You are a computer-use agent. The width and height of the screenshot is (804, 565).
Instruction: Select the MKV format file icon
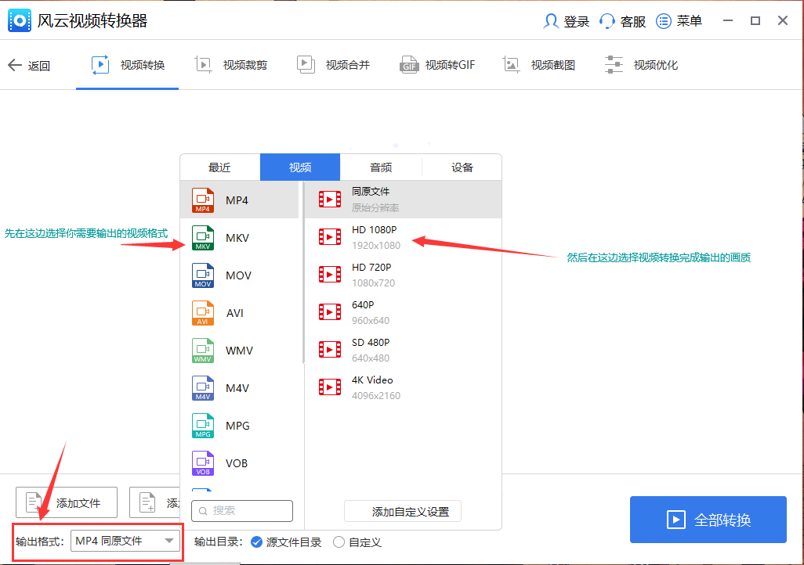pos(203,238)
